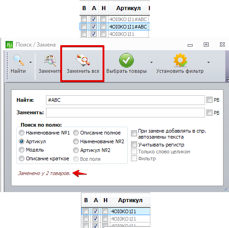
Task: Toggle РВ checkbox beside Найти field
Action: tap(209, 100)
